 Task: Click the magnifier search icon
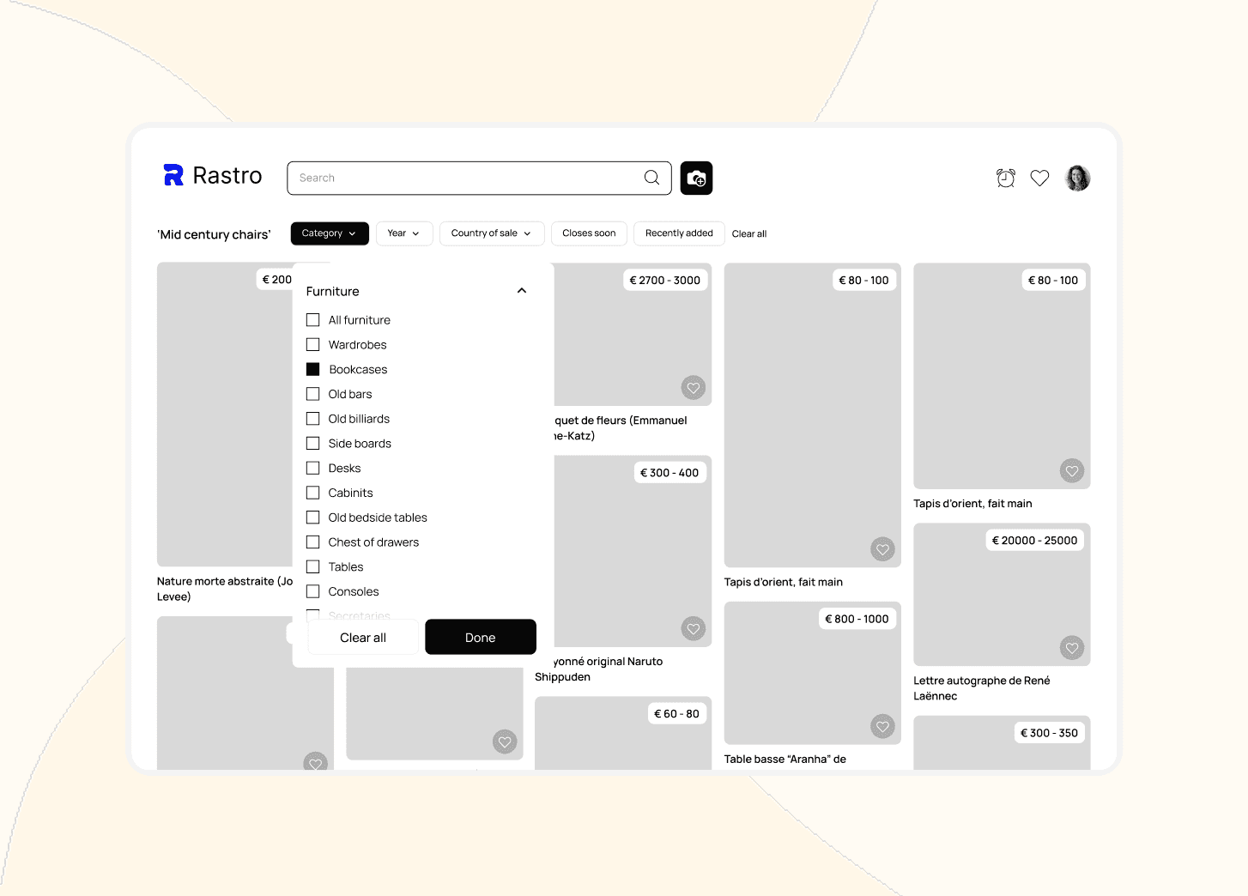point(652,178)
